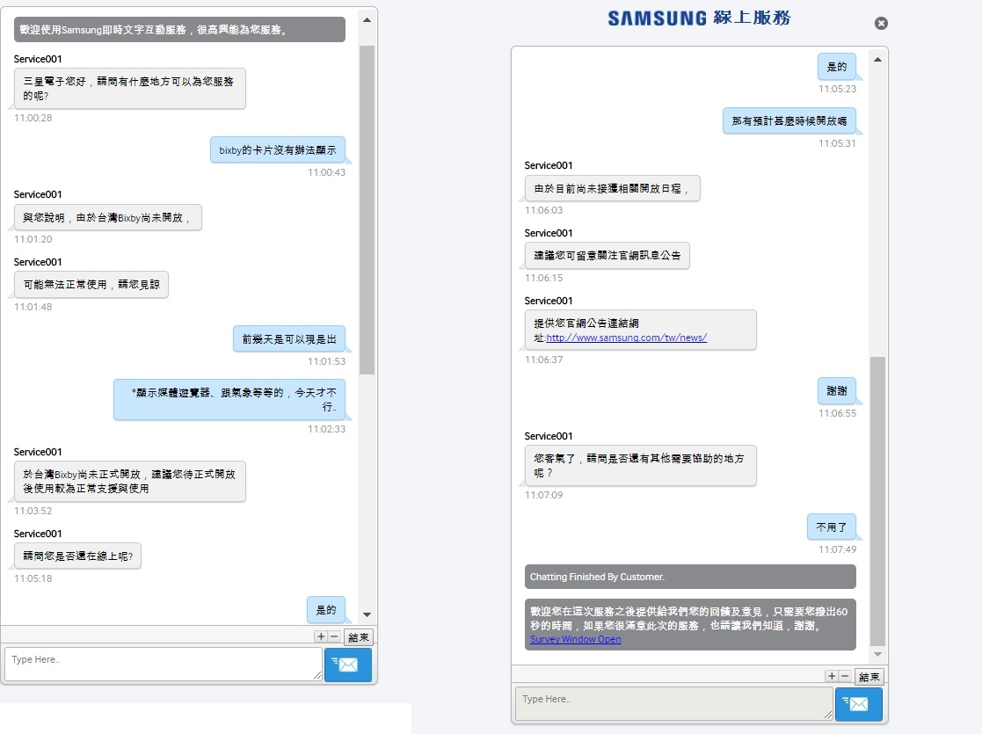
Task: Click the minus button in right chat
Action: pyautogui.click(x=845, y=676)
